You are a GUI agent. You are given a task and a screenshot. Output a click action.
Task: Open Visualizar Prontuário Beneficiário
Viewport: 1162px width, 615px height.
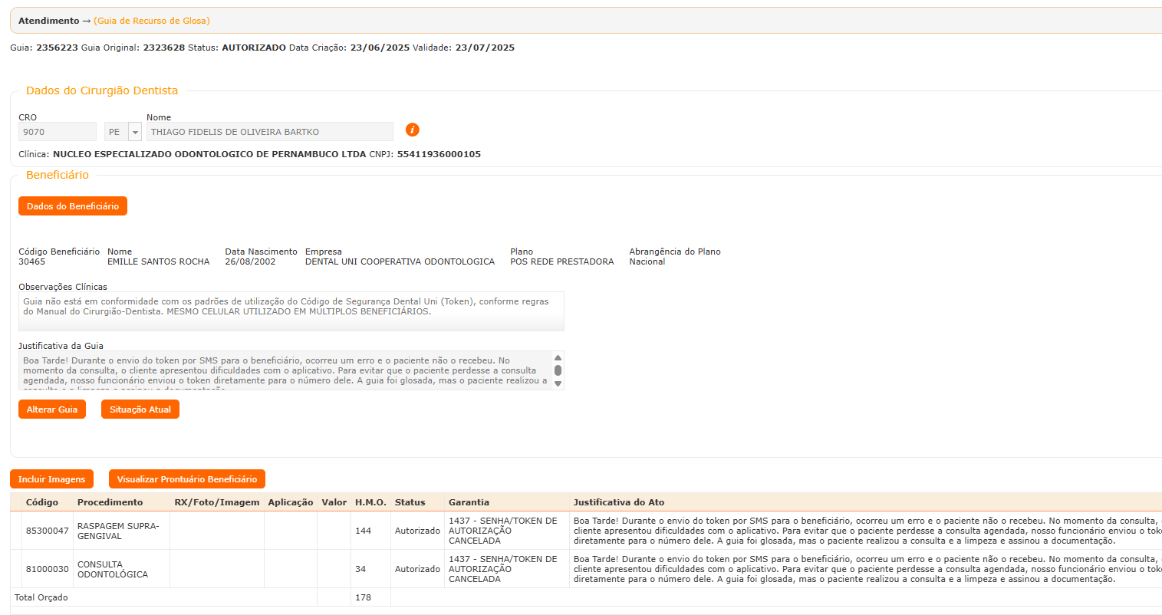click(186, 479)
